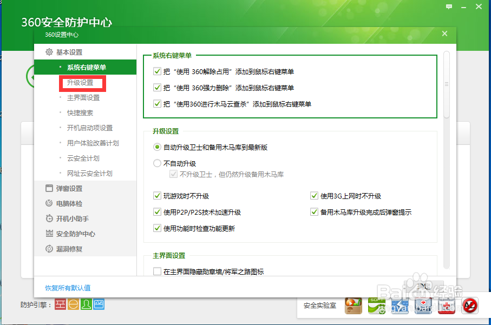Screen dimensions: 491x325
Task: Open the blue medical-kit lab tool icon
Action: 423,306
